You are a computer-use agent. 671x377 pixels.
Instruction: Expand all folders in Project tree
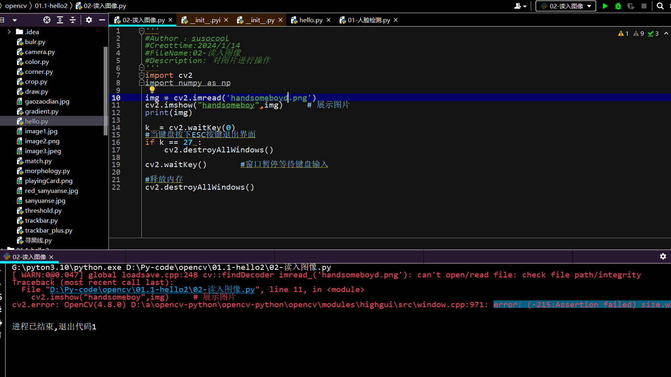point(60,19)
